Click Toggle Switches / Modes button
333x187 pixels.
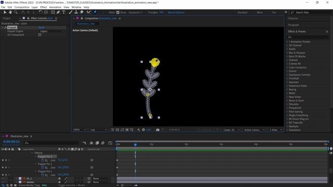(x=72, y=185)
